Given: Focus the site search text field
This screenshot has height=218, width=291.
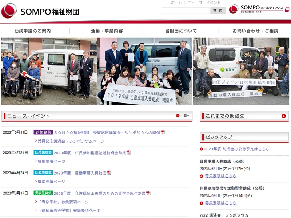Looking at the screenshot, I should (x=186, y=11).
